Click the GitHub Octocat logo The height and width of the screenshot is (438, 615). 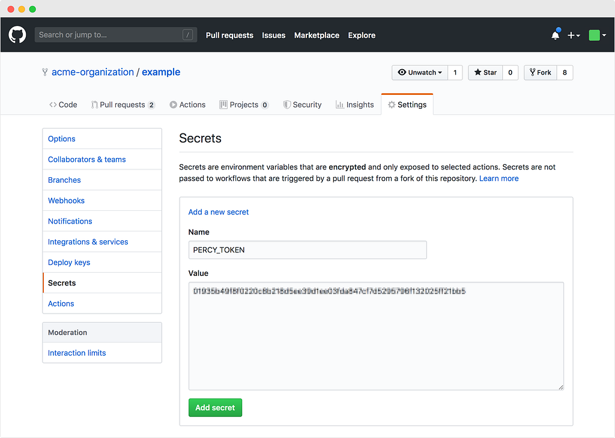pos(17,35)
